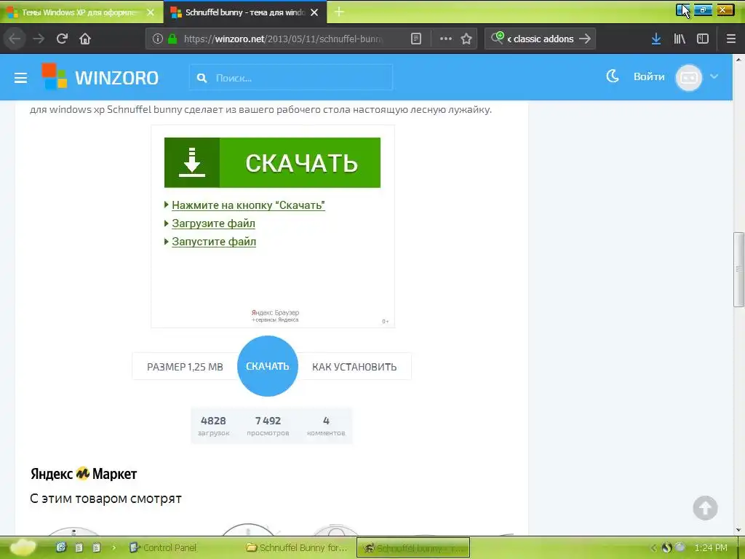Click the 'Яндекс Браузер' ad caption
The height and width of the screenshot is (559, 745).
275,316
